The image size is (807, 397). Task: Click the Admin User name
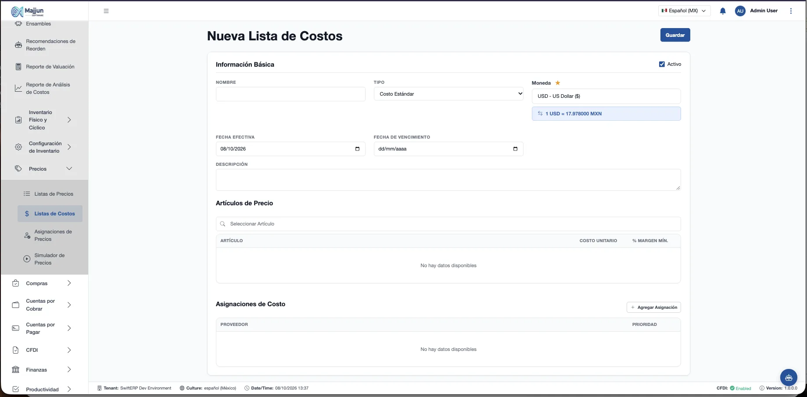[764, 11]
